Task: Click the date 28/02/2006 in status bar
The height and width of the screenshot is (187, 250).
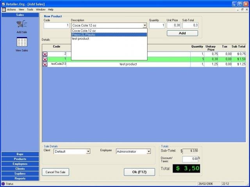Action: point(206,184)
